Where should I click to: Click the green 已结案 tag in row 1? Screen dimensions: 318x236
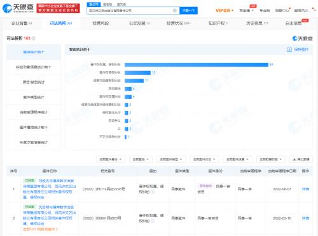pyautogui.click(x=30, y=181)
